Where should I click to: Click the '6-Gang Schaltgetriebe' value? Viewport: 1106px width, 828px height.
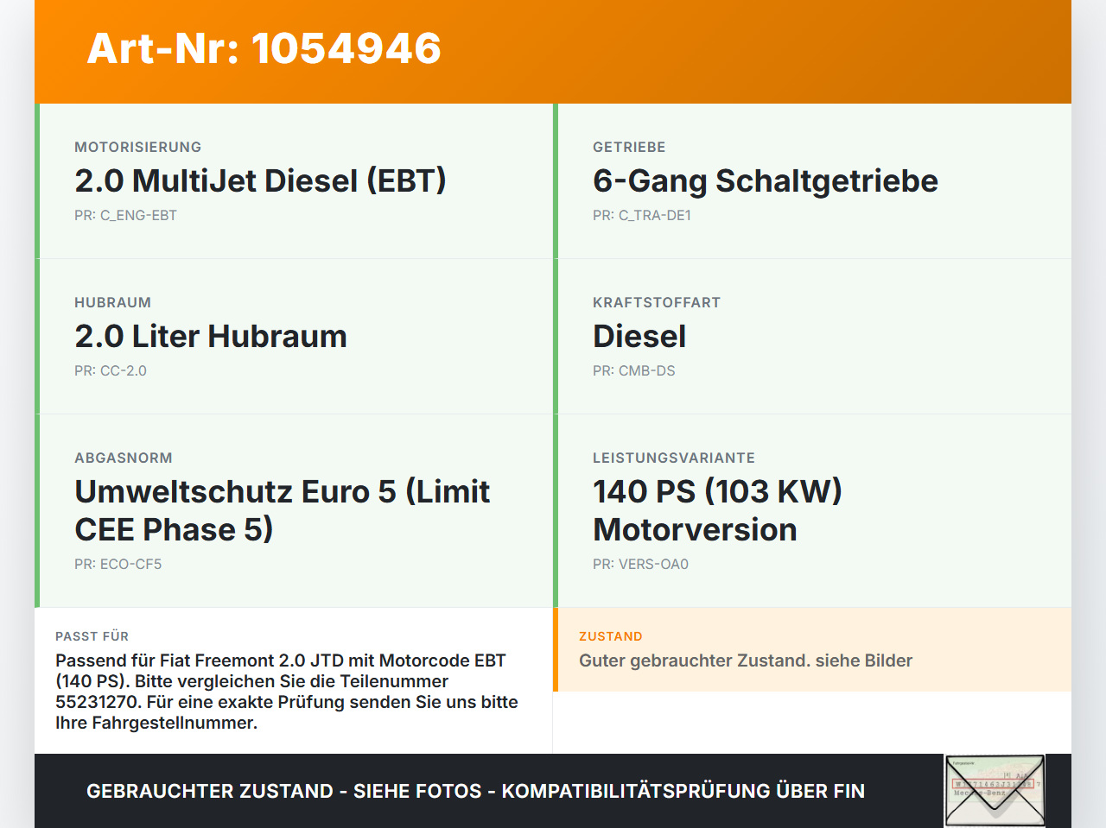[x=766, y=180]
